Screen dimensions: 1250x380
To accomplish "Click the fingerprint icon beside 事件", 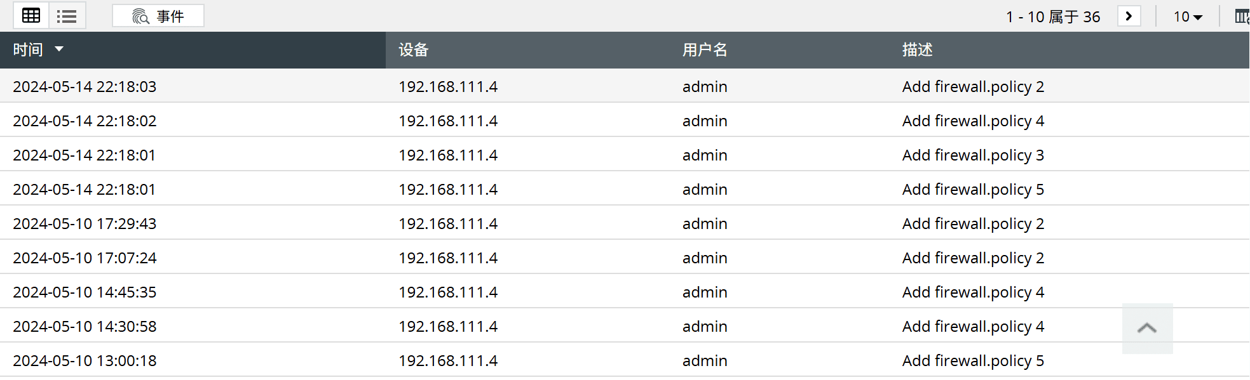I will pyautogui.click(x=140, y=16).
